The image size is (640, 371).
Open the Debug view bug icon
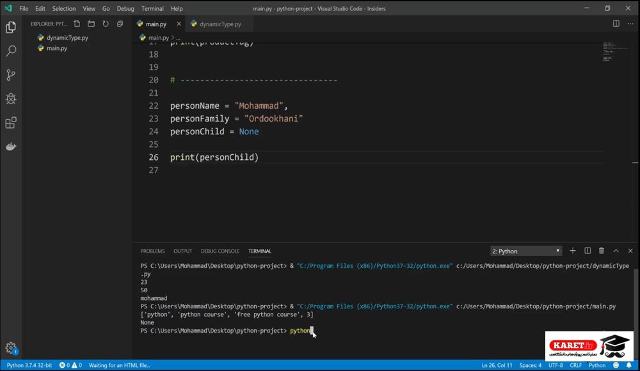[x=11, y=99]
